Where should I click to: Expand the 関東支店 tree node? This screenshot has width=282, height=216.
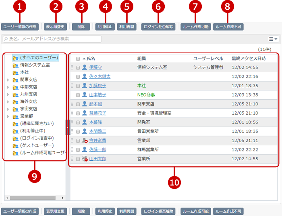[x=8, y=80]
